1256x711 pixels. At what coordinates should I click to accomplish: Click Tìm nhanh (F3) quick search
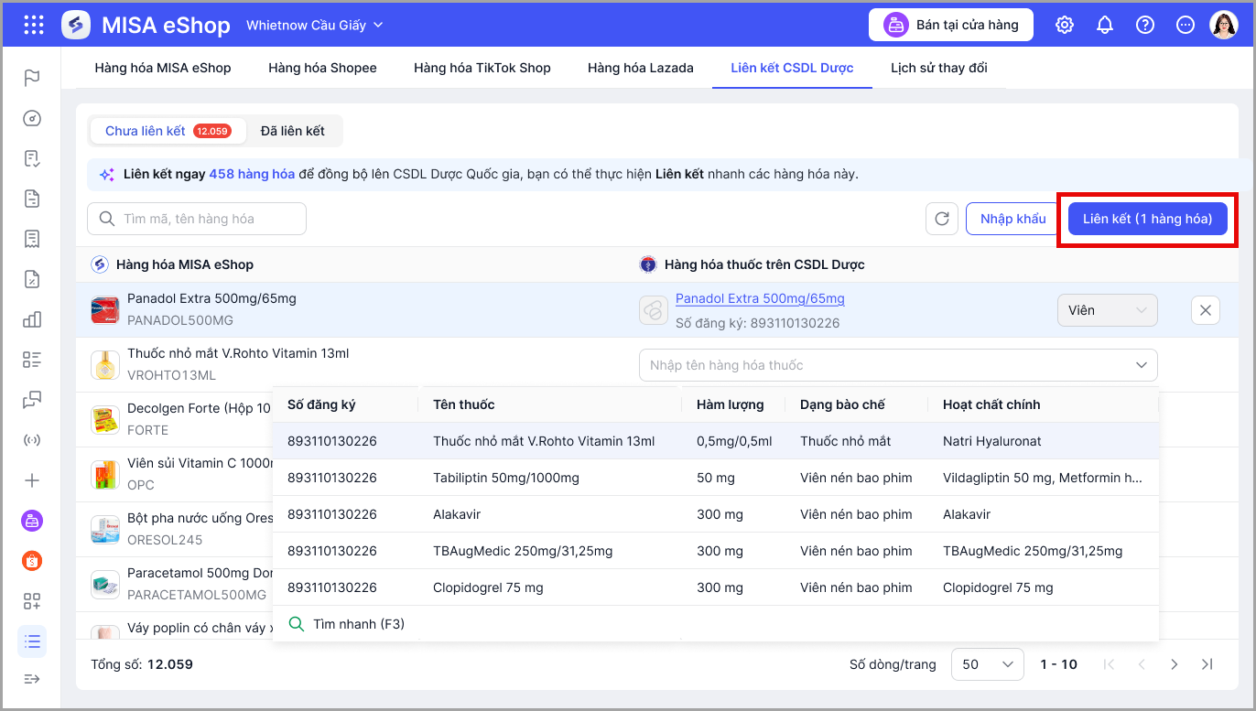(359, 624)
